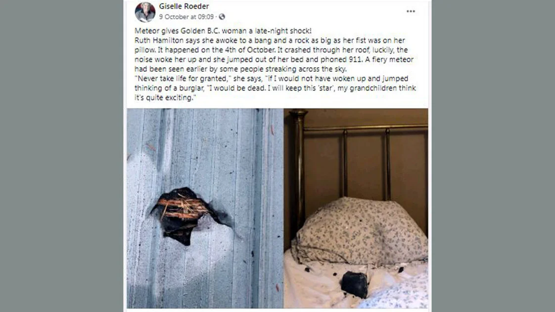Click the grey margin left of the post
The width and height of the screenshot is (555, 312).
(x=62, y=156)
